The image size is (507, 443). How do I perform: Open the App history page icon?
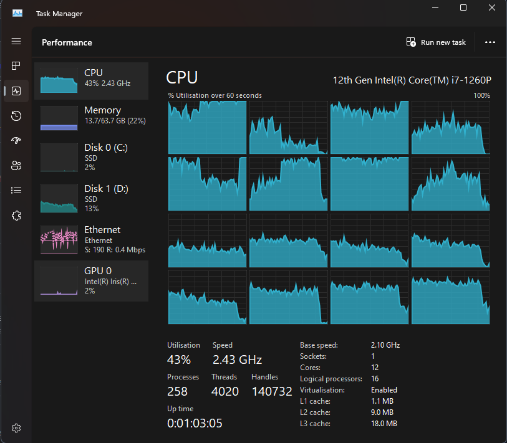tap(16, 116)
